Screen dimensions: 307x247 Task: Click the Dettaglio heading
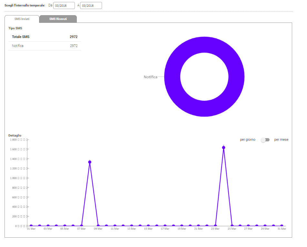(15, 136)
